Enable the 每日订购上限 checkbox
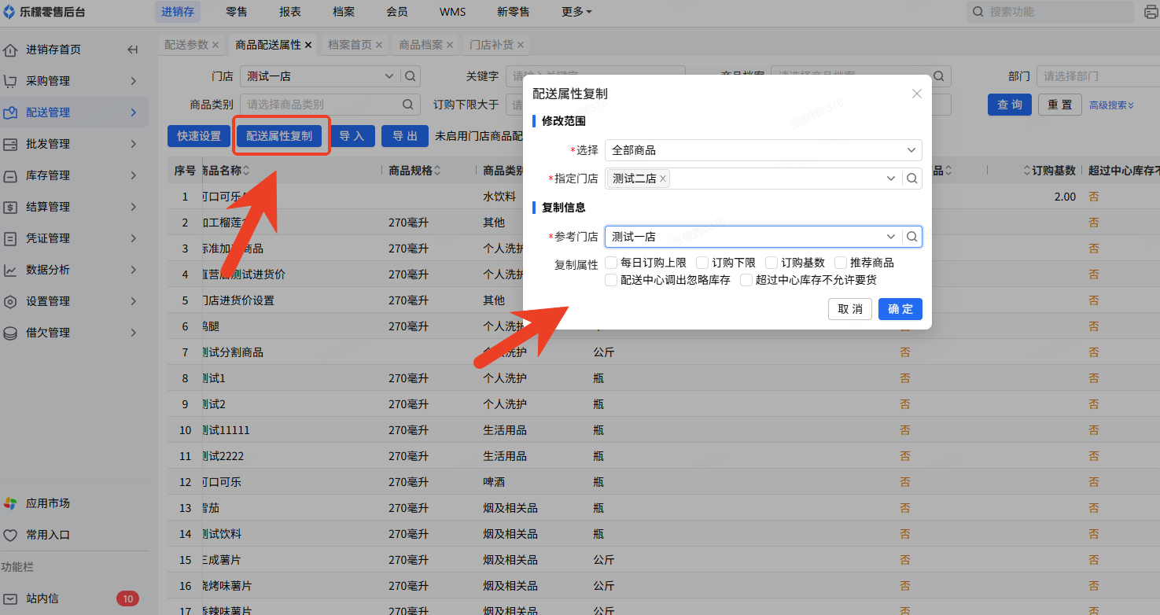 pyautogui.click(x=611, y=263)
